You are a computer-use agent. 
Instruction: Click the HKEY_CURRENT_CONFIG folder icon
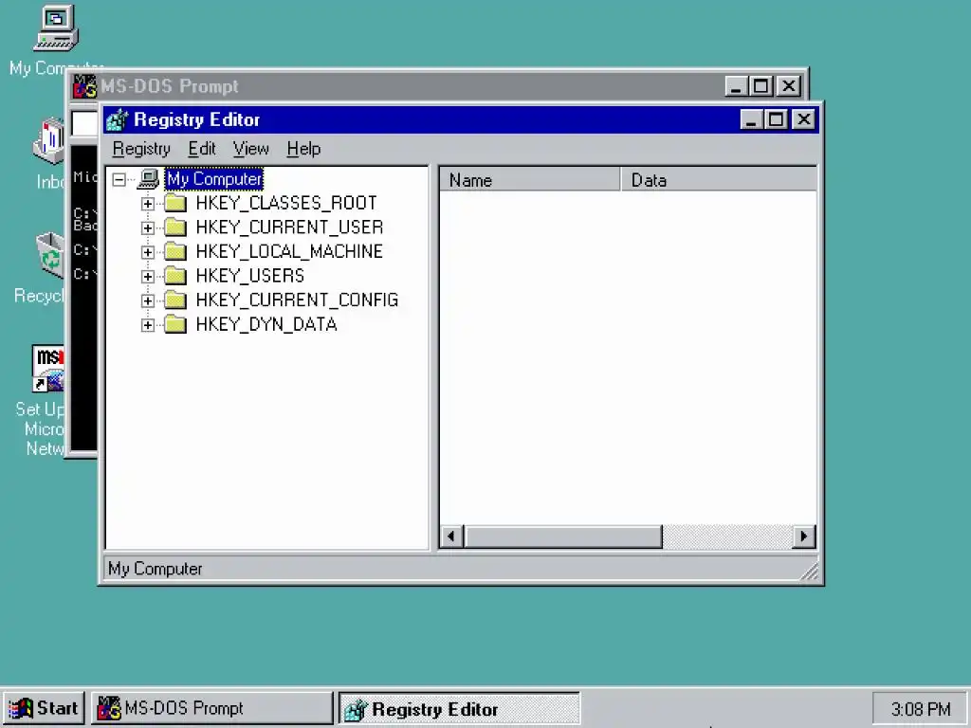tap(175, 300)
